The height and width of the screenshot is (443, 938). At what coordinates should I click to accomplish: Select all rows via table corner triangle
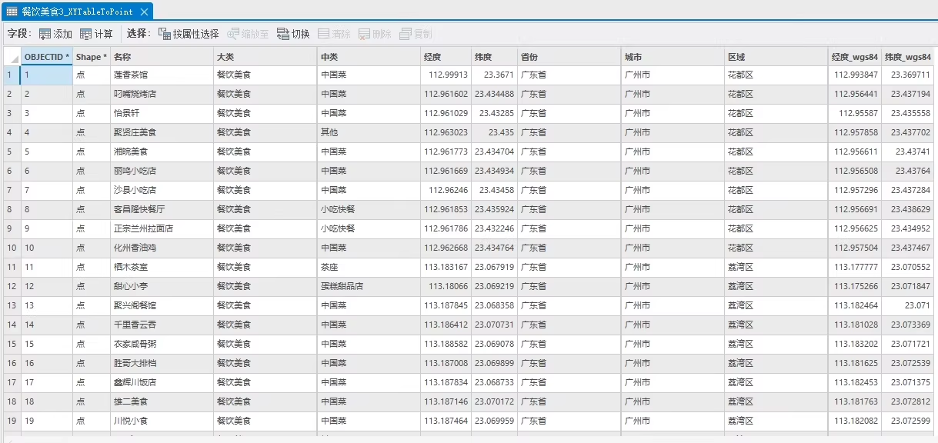coord(11,57)
